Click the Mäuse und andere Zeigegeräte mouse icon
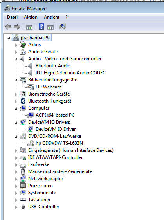 click(23, 171)
